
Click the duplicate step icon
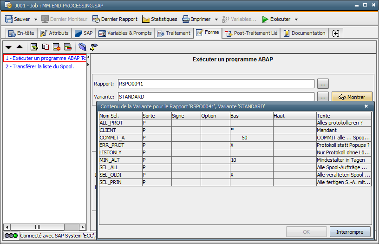click(46, 46)
